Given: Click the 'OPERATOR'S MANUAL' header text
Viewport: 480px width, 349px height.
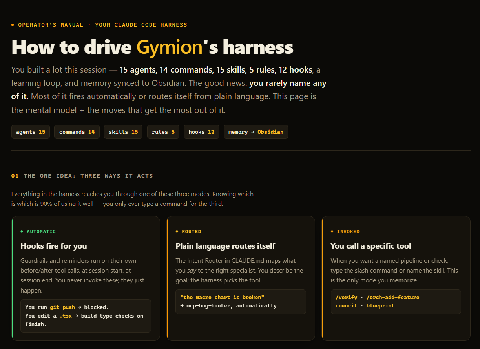Looking at the screenshot, I should [x=51, y=25].
